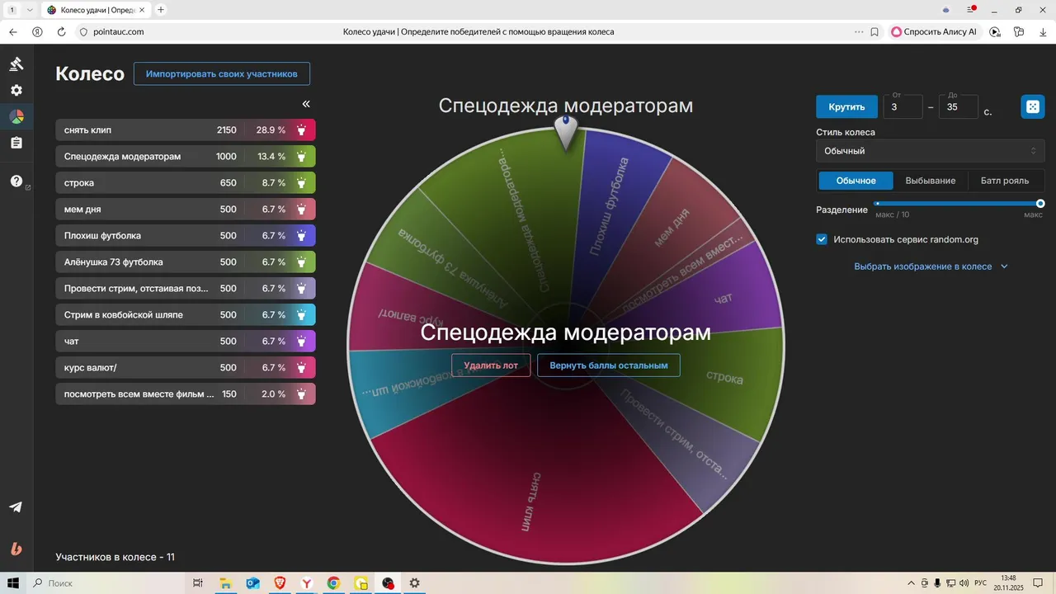This screenshot has width=1056, height=594.
Task: Open the 'Стиль колеса' dropdown set to Обычный
Action: tap(931, 151)
